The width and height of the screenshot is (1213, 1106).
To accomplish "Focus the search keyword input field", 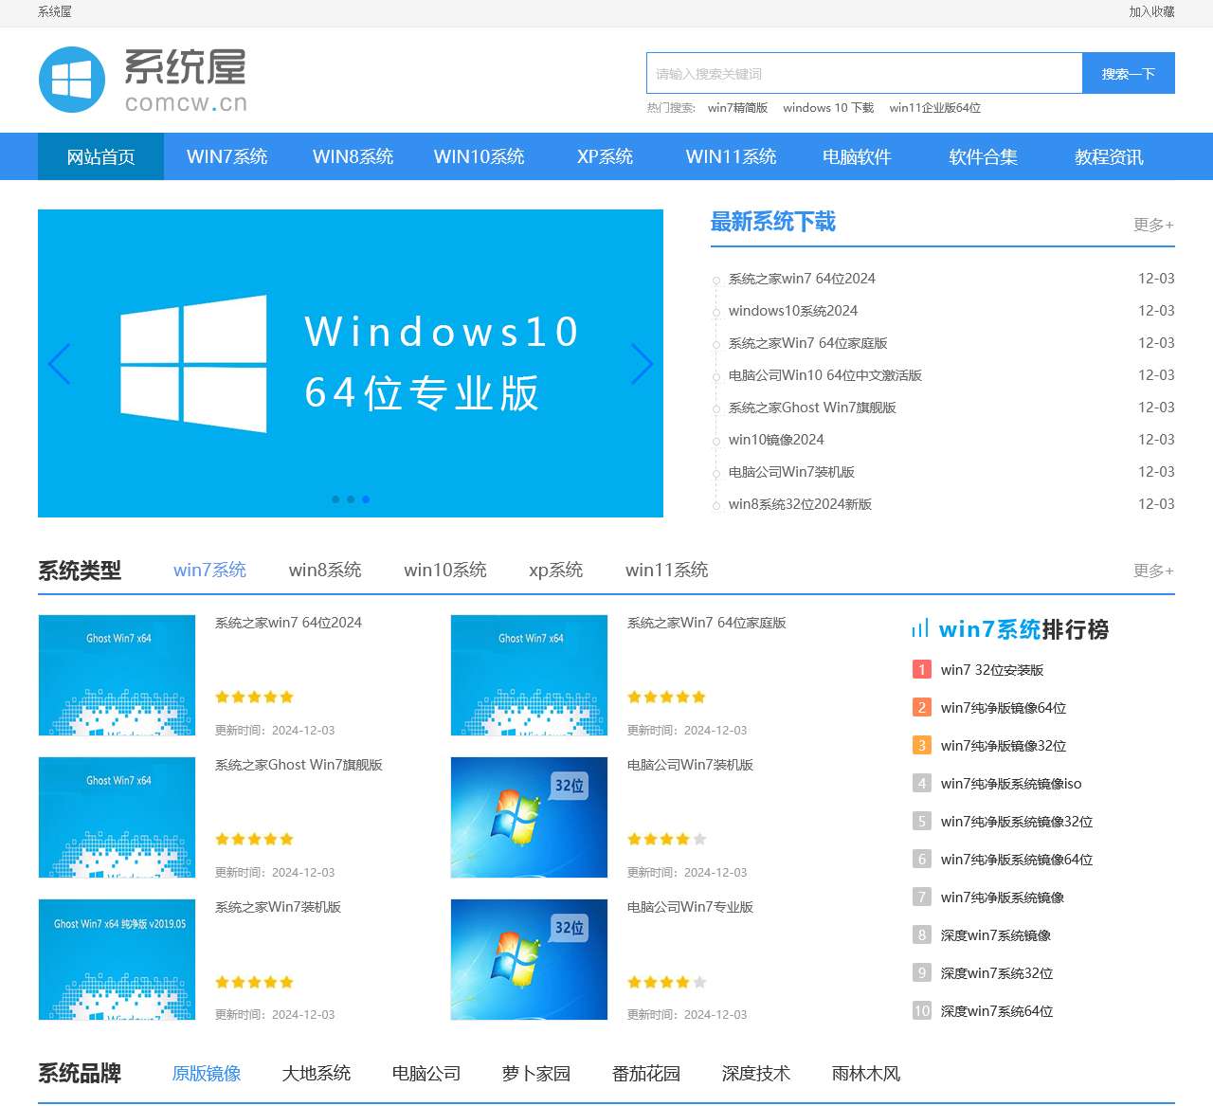I will 864,73.
